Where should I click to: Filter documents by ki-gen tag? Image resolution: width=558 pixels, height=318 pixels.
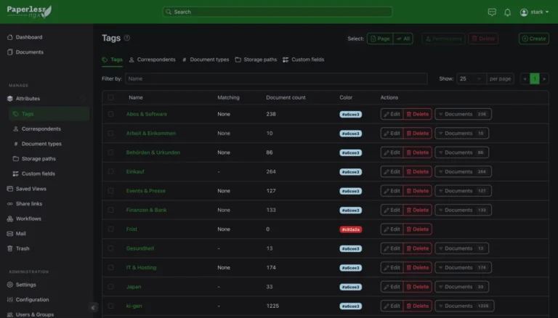(464, 306)
